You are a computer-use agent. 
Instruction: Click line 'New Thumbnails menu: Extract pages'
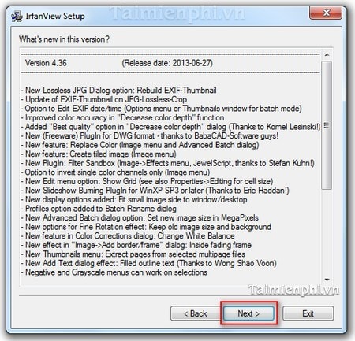point(133,254)
